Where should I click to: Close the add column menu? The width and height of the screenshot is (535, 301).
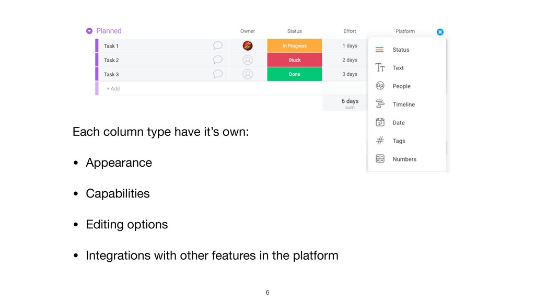click(x=440, y=32)
